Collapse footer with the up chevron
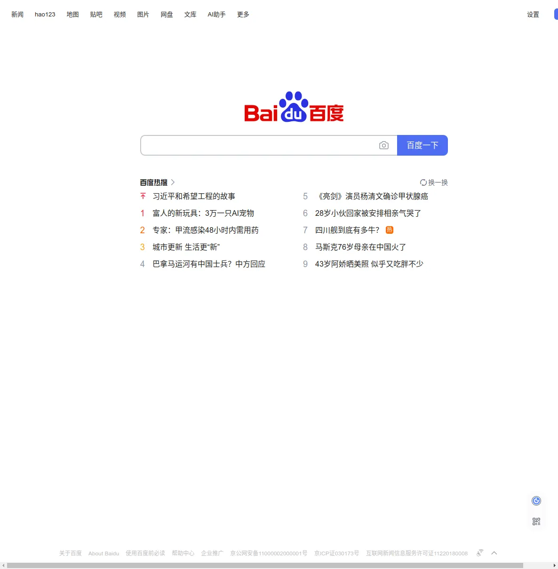 494,553
